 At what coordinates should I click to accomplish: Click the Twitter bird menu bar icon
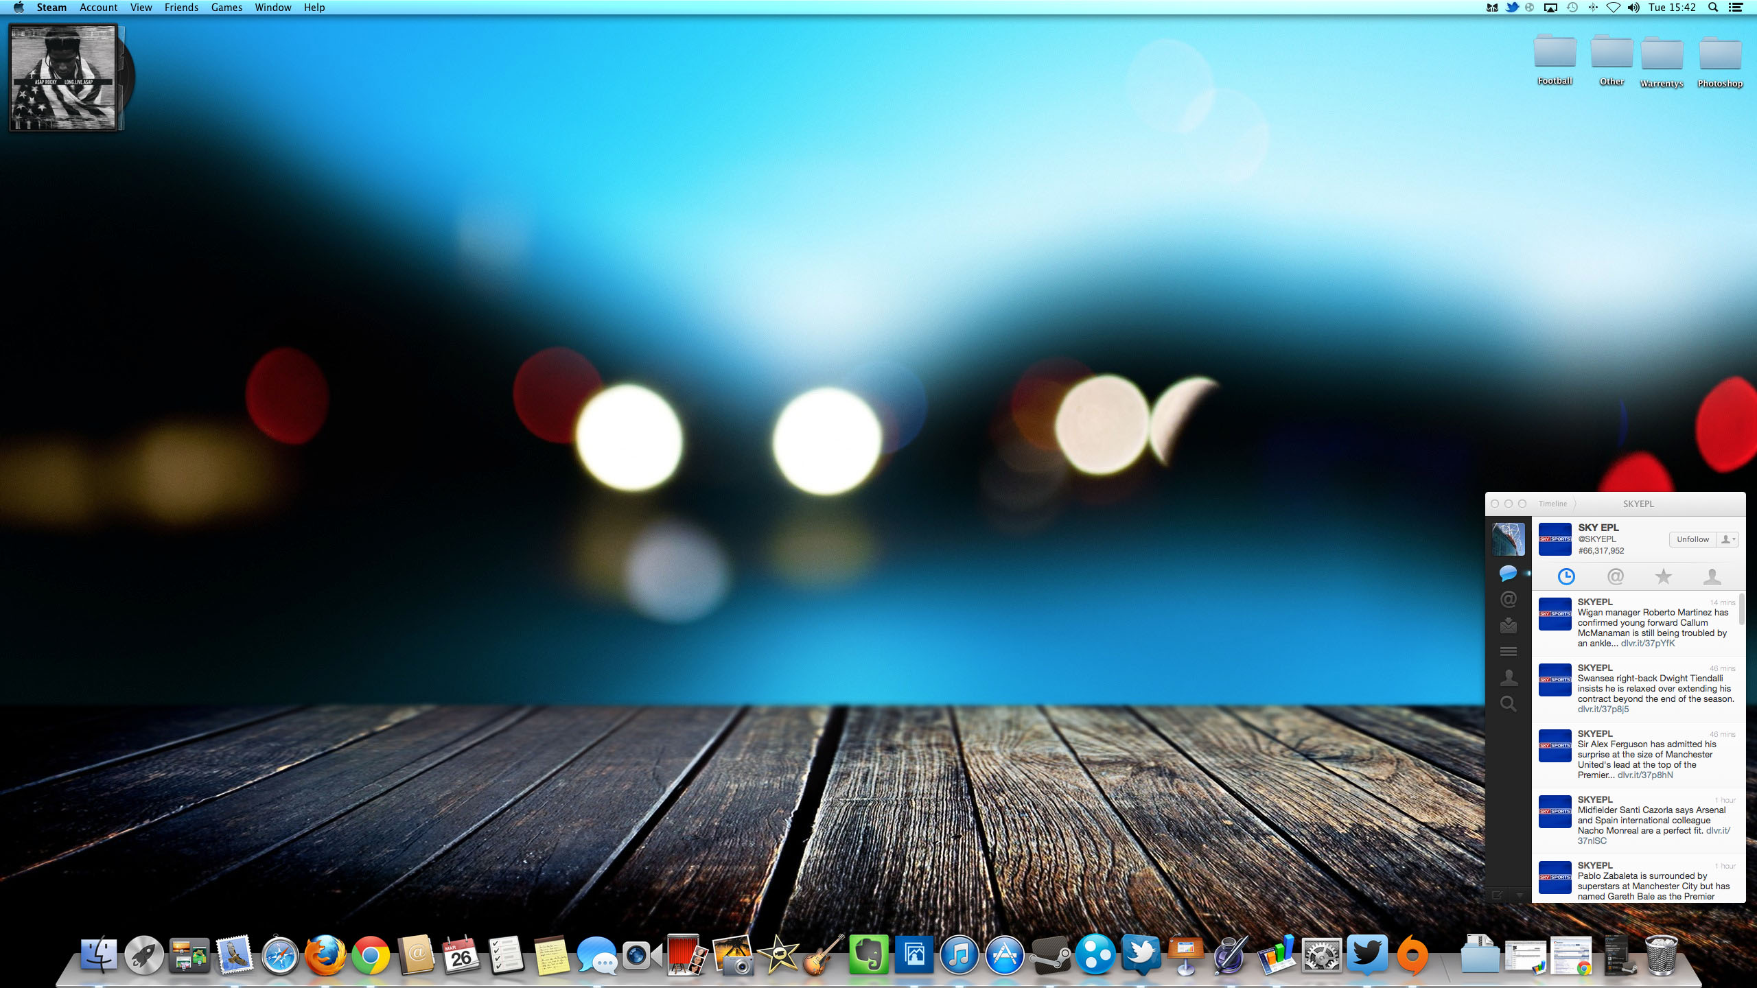[x=1512, y=8]
